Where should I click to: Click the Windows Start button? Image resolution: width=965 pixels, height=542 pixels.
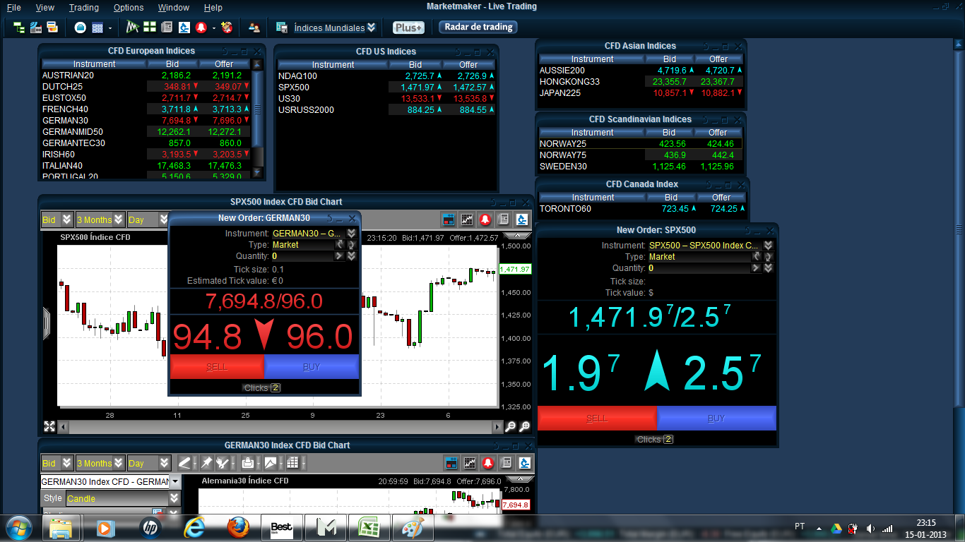[x=19, y=527]
